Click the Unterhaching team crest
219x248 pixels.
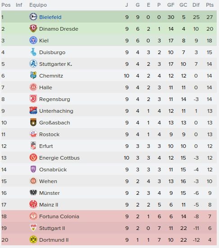[x=33, y=110]
